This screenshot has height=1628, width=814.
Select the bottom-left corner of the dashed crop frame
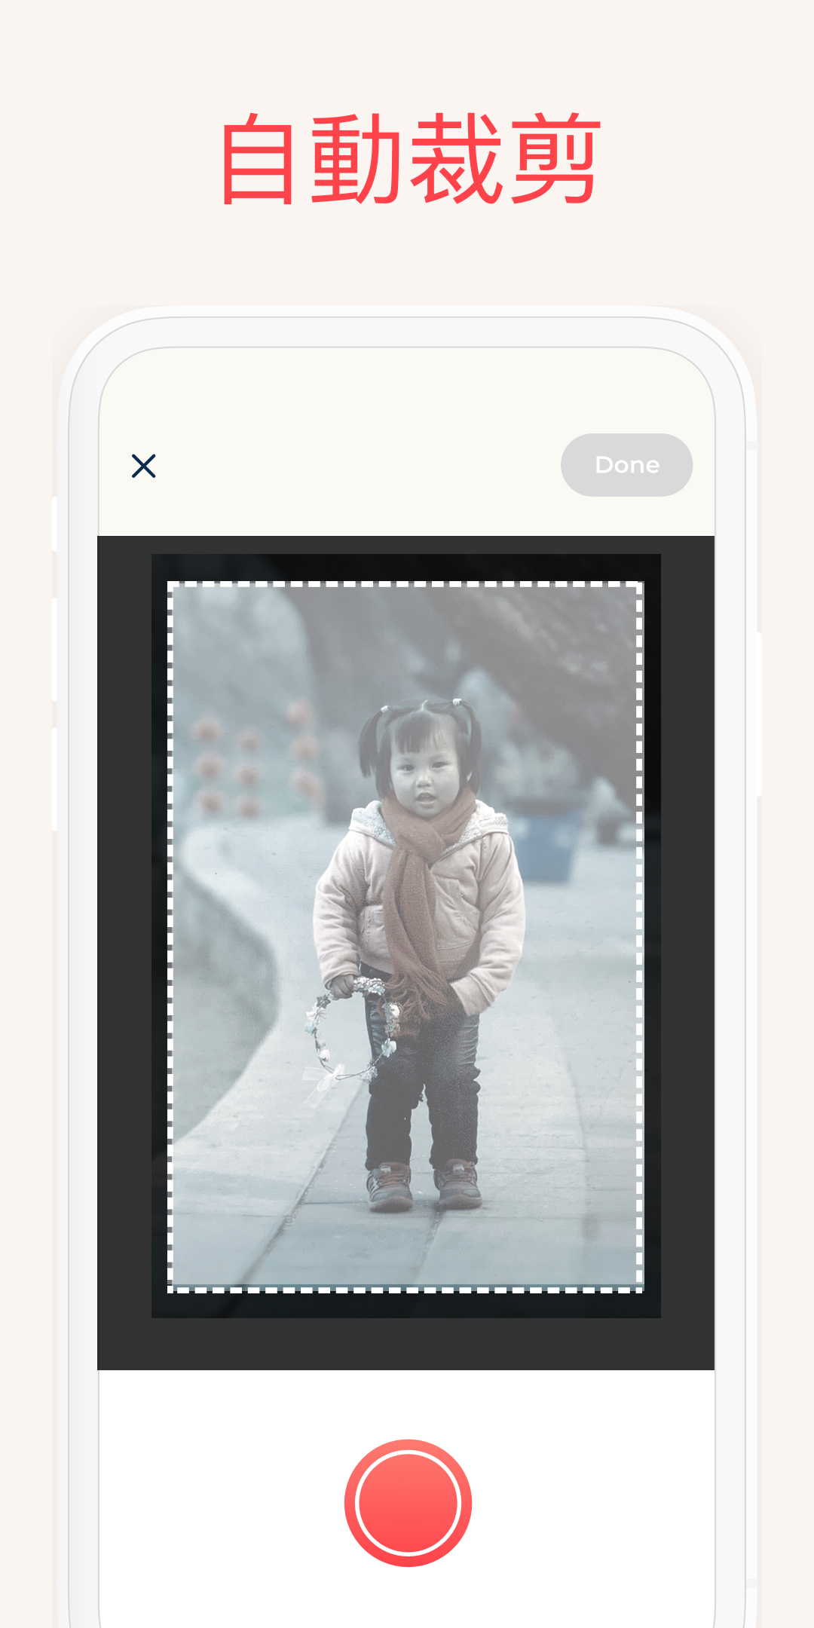pyautogui.click(x=170, y=1290)
